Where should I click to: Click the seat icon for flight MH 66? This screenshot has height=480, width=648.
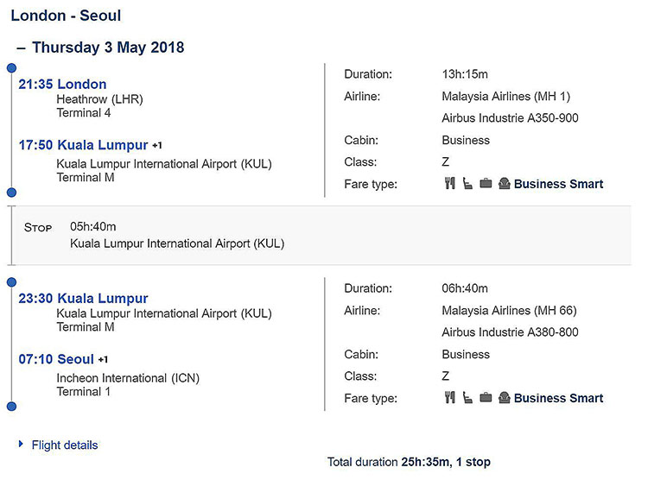467,398
